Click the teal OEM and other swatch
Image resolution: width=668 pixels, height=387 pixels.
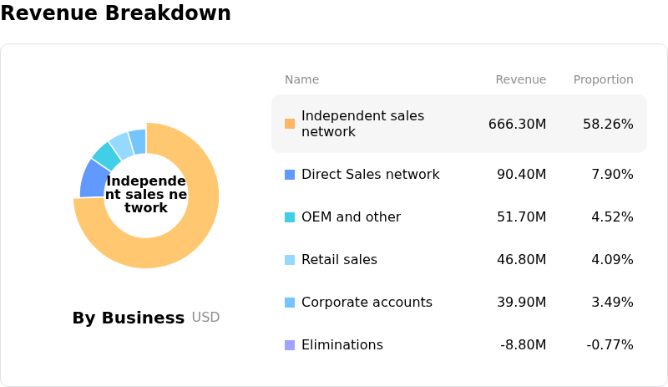[290, 217]
